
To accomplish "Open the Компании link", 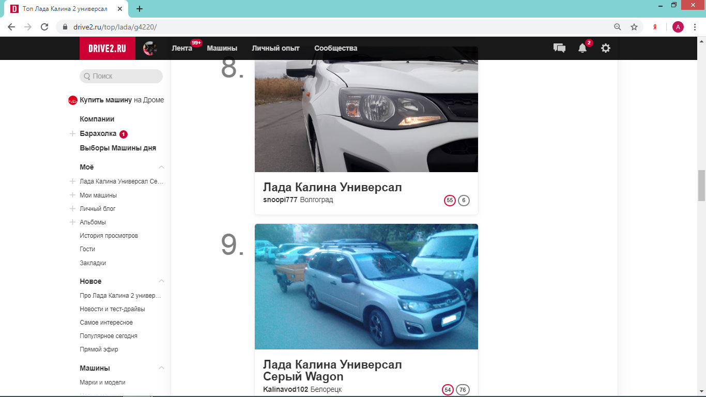I will (x=97, y=119).
